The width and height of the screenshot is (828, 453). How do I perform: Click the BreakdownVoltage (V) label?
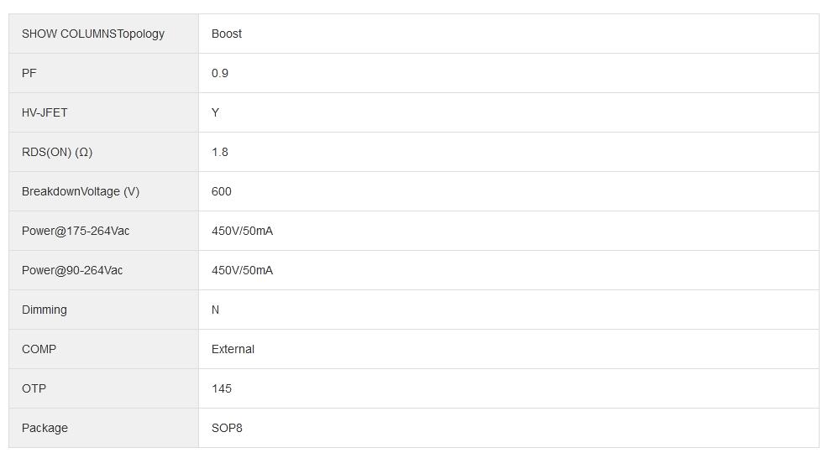(x=81, y=191)
